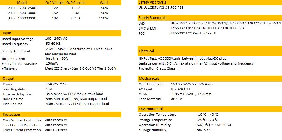This screenshot has width=282, height=140.
Task: Select the '1185 # 16AWG , 1750mm' cable value
Action: pyautogui.click(x=191, y=94)
